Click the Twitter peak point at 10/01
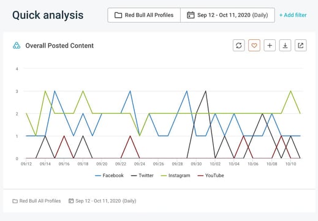 (206, 91)
